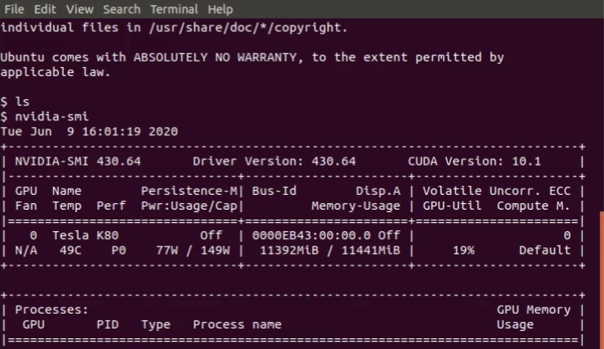
Task: Click the 'Compute M.' column header
Action: (534, 206)
